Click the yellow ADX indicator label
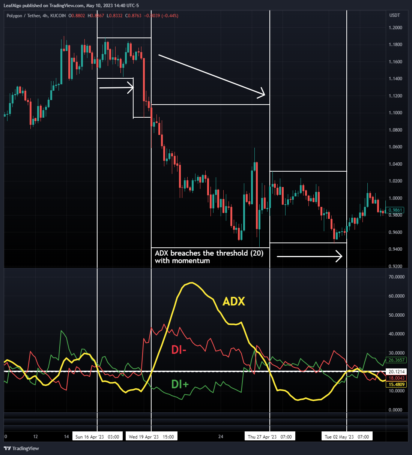This screenshot has width=412, height=455. [234, 301]
